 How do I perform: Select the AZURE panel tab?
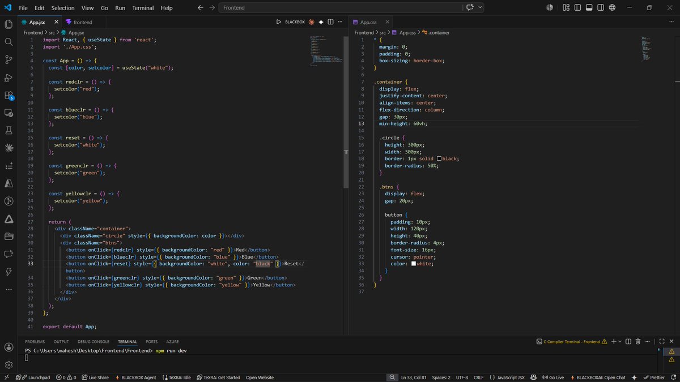173,342
